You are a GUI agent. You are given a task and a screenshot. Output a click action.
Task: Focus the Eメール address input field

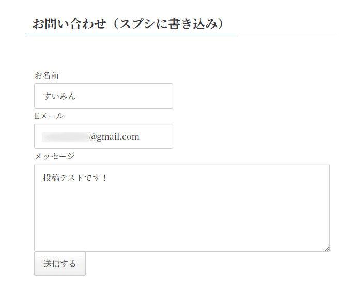coord(103,136)
